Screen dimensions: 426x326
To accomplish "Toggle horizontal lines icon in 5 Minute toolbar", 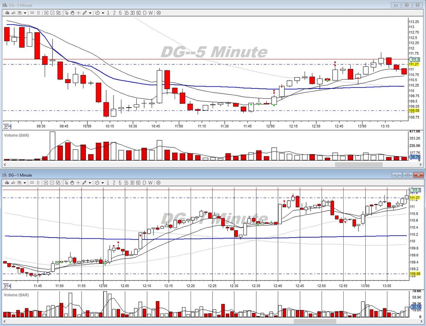I will click(32, 13).
